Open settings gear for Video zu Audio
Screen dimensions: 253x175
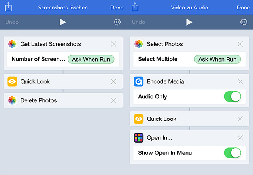pyautogui.click(x=244, y=22)
